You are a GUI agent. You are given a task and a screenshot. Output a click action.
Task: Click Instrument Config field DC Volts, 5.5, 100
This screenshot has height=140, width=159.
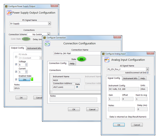[123, 89]
